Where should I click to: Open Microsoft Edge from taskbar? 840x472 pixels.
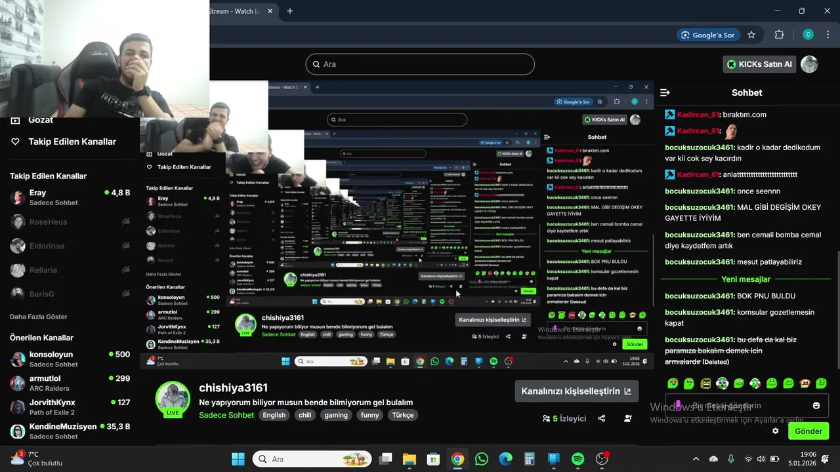(x=505, y=459)
